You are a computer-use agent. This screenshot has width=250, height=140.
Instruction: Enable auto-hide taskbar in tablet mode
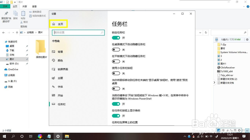[116, 62]
